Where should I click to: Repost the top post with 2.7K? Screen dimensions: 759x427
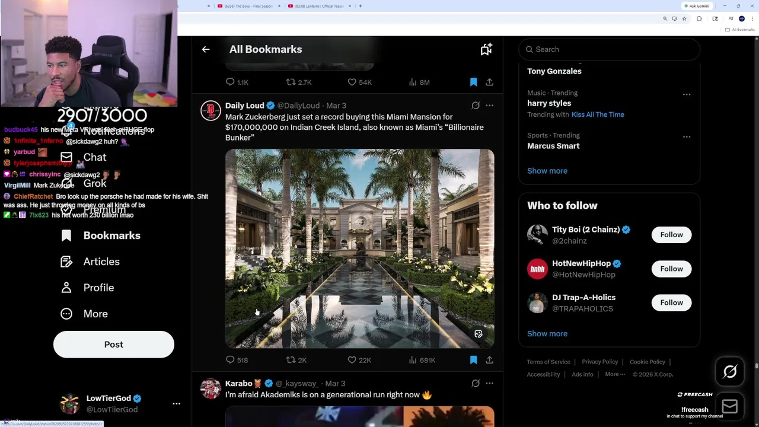coord(299,82)
